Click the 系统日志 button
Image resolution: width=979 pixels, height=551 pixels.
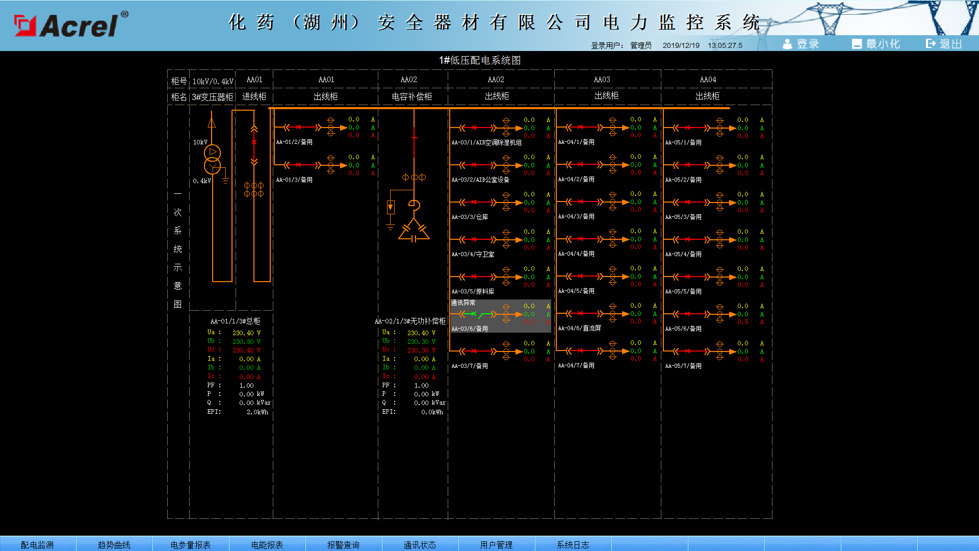coord(573,544)
